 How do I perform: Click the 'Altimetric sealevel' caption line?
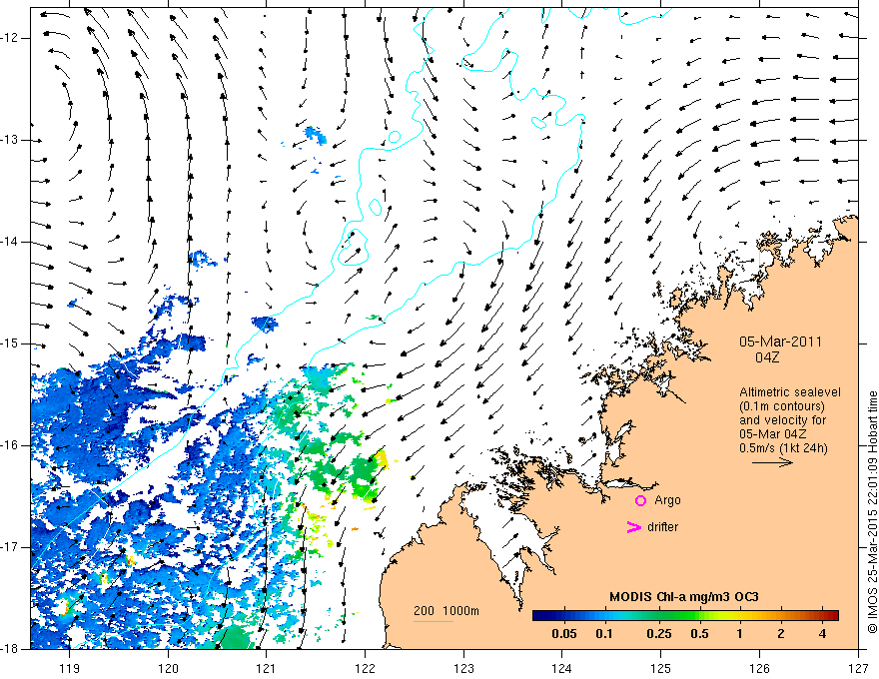point(790,392)
